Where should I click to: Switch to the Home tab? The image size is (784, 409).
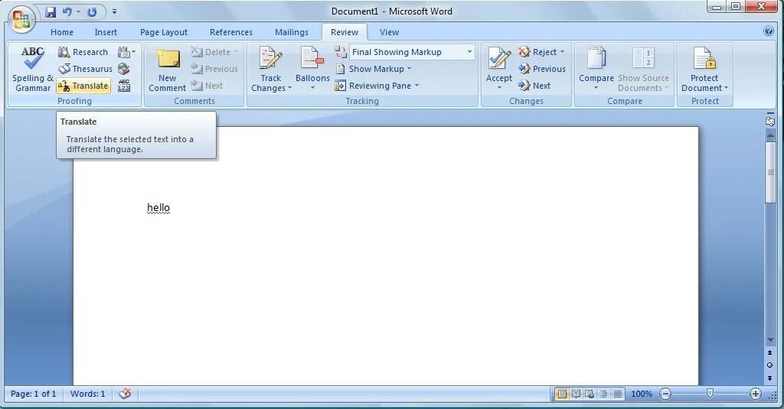tap(62, 32)
